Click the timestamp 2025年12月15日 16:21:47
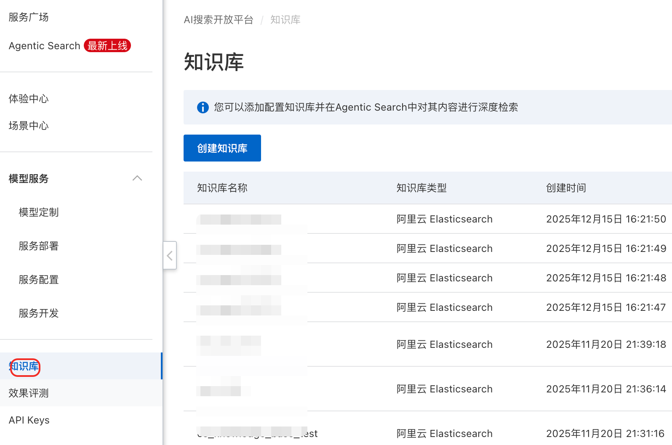The width and height of the screenshot is (672, 445). point(606,307)
